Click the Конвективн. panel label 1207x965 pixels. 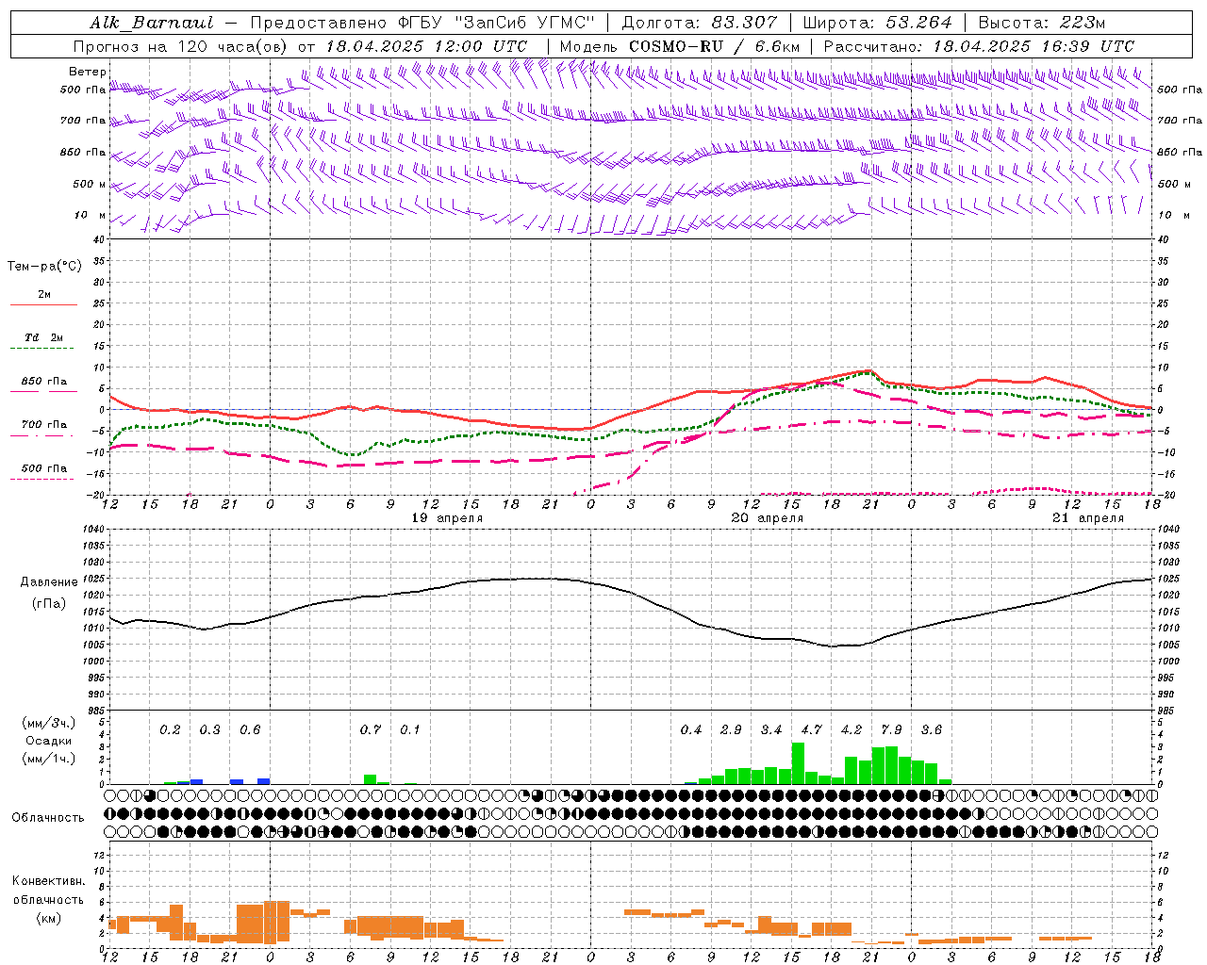click(48, 881)
